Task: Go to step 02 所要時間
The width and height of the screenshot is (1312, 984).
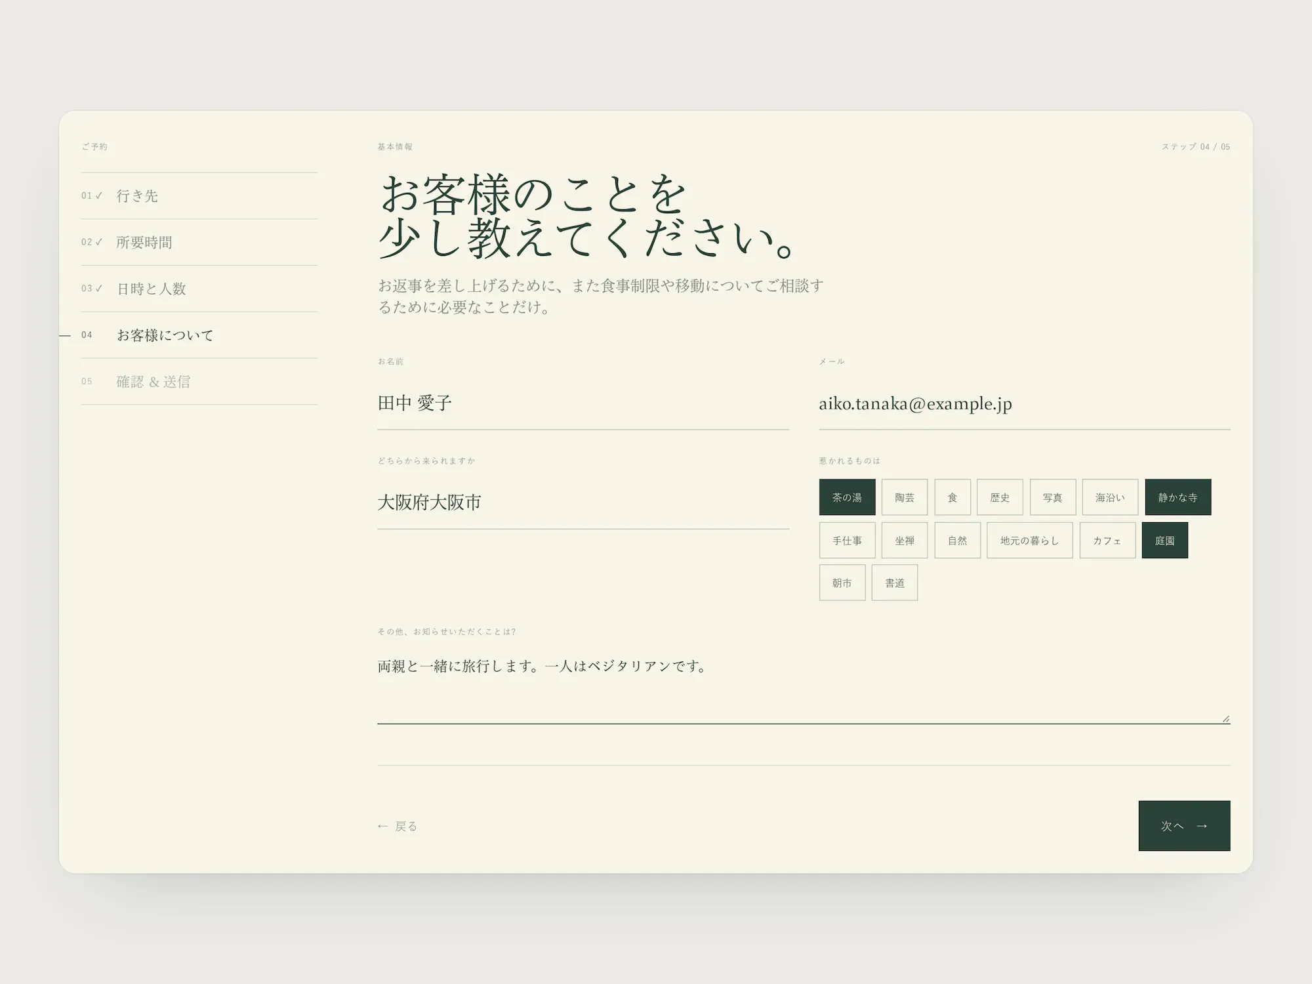Action: (199, 242)
